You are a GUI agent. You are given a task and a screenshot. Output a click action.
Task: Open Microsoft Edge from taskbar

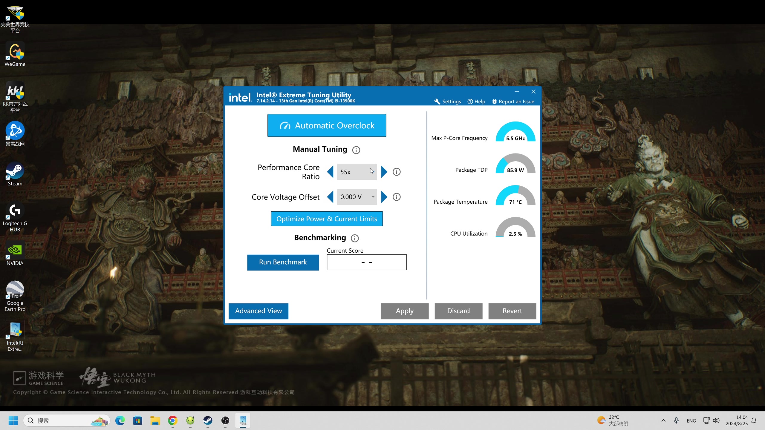[120, 420]
